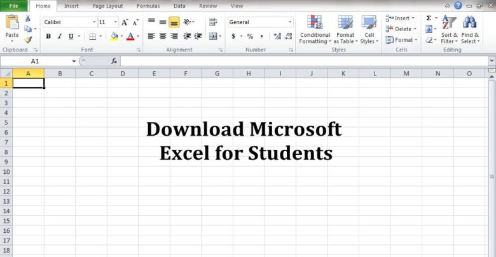
Task: Open font color dropdown arrow
Action: click(x=138, y=36)
